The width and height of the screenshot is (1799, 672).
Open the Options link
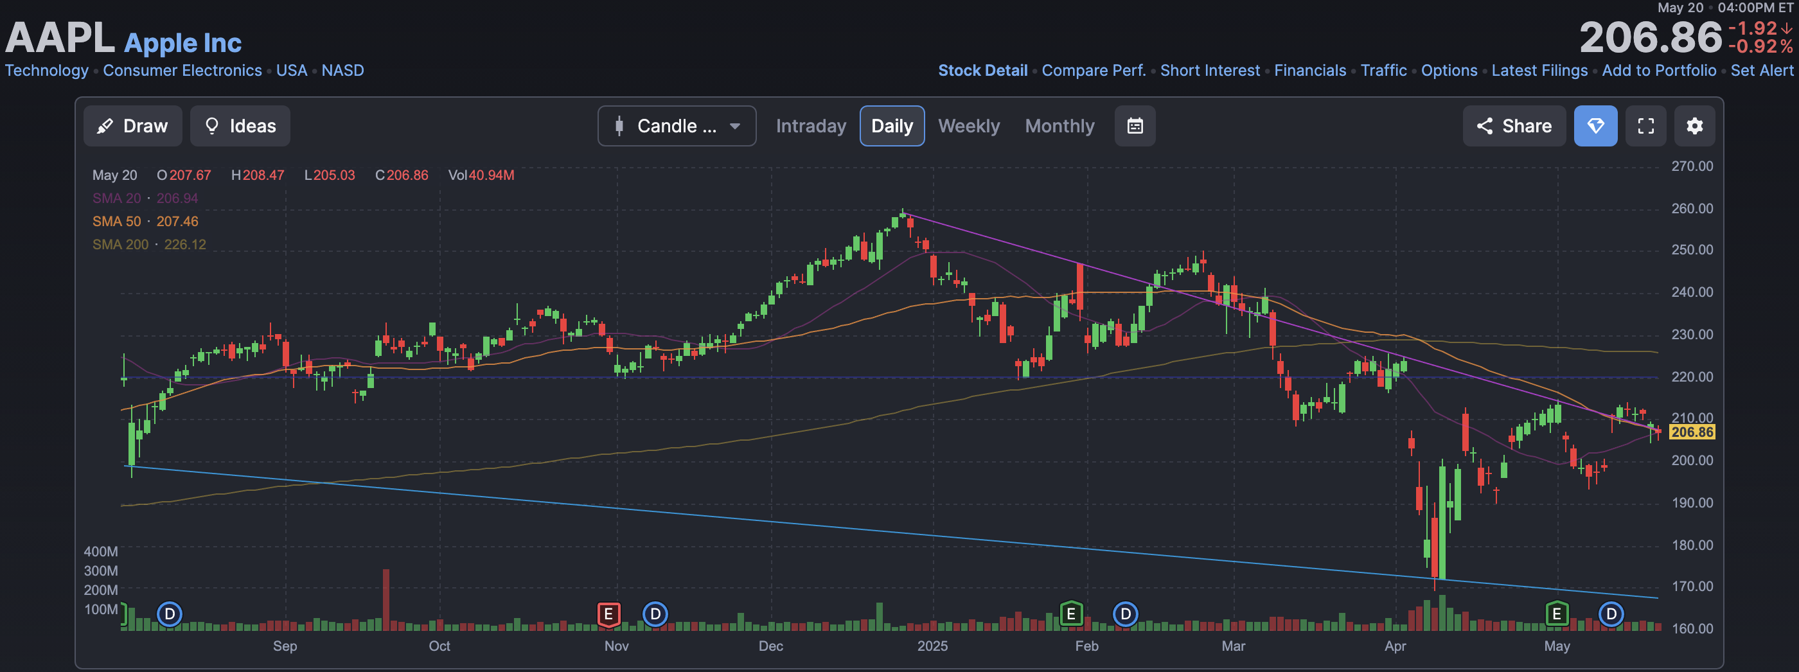tap(1449, 71)
